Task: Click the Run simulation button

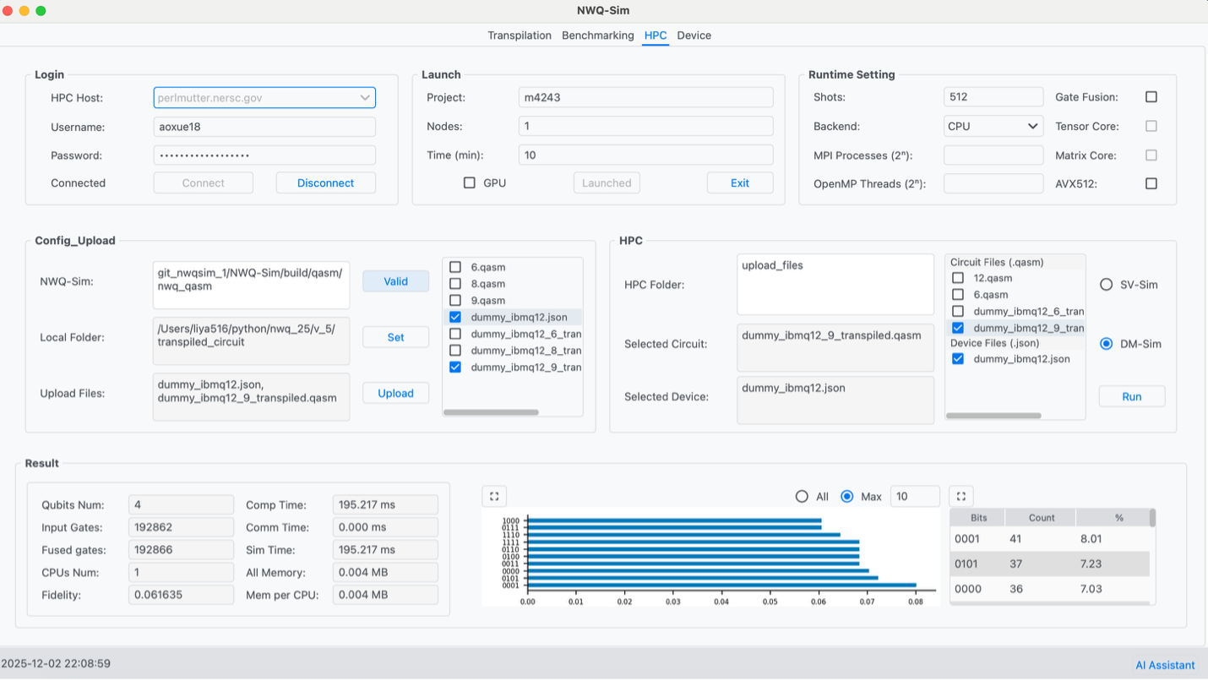Action: point(1131,396)
